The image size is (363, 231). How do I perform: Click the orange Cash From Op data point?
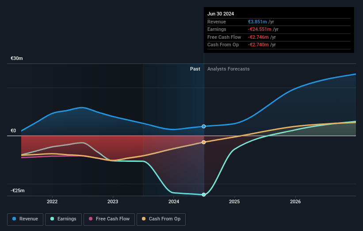coord(204,142)
